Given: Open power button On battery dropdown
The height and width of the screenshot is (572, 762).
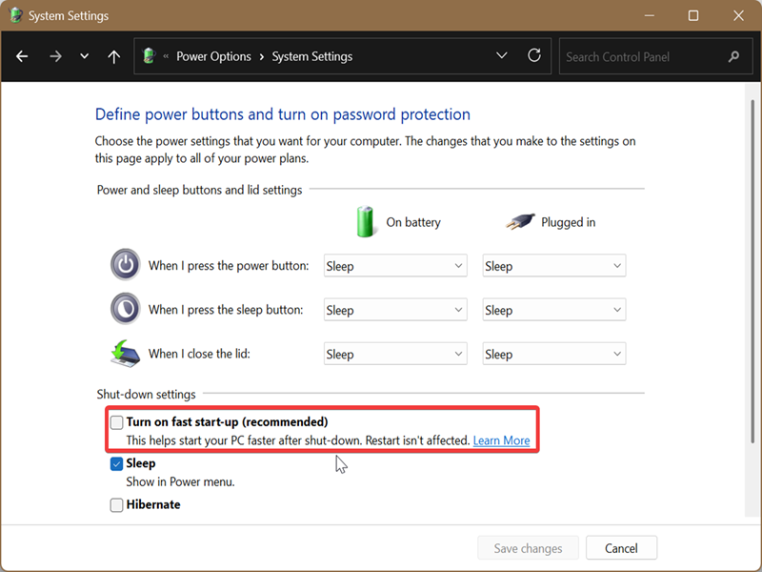Looking at the screenshot, I should click(x=395, y=266).
